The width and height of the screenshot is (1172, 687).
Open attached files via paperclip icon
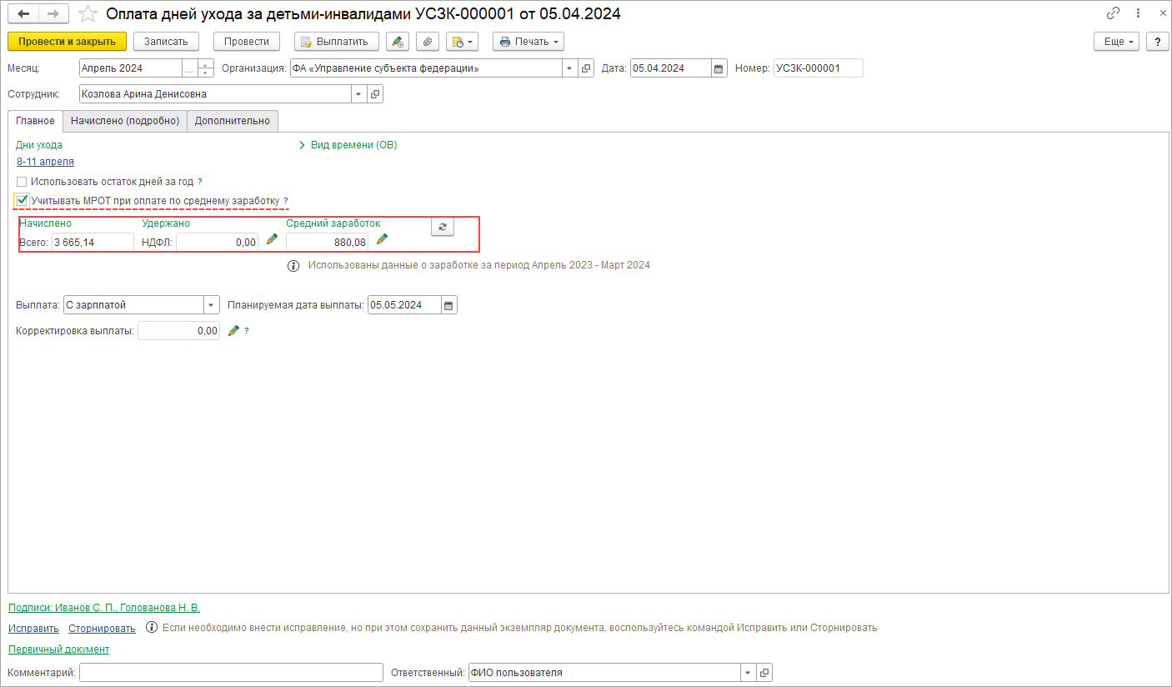point(427,42)
